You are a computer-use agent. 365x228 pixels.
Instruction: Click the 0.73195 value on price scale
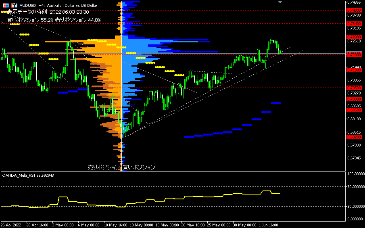[x=354, y=28]
